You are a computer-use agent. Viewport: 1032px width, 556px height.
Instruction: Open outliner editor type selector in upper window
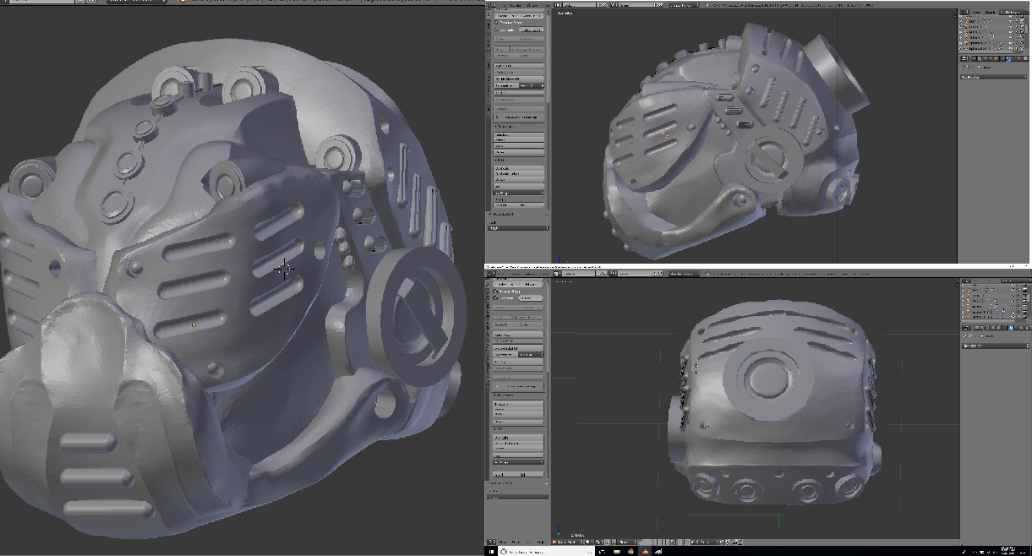pyautogui.click(x=964, y=12)
